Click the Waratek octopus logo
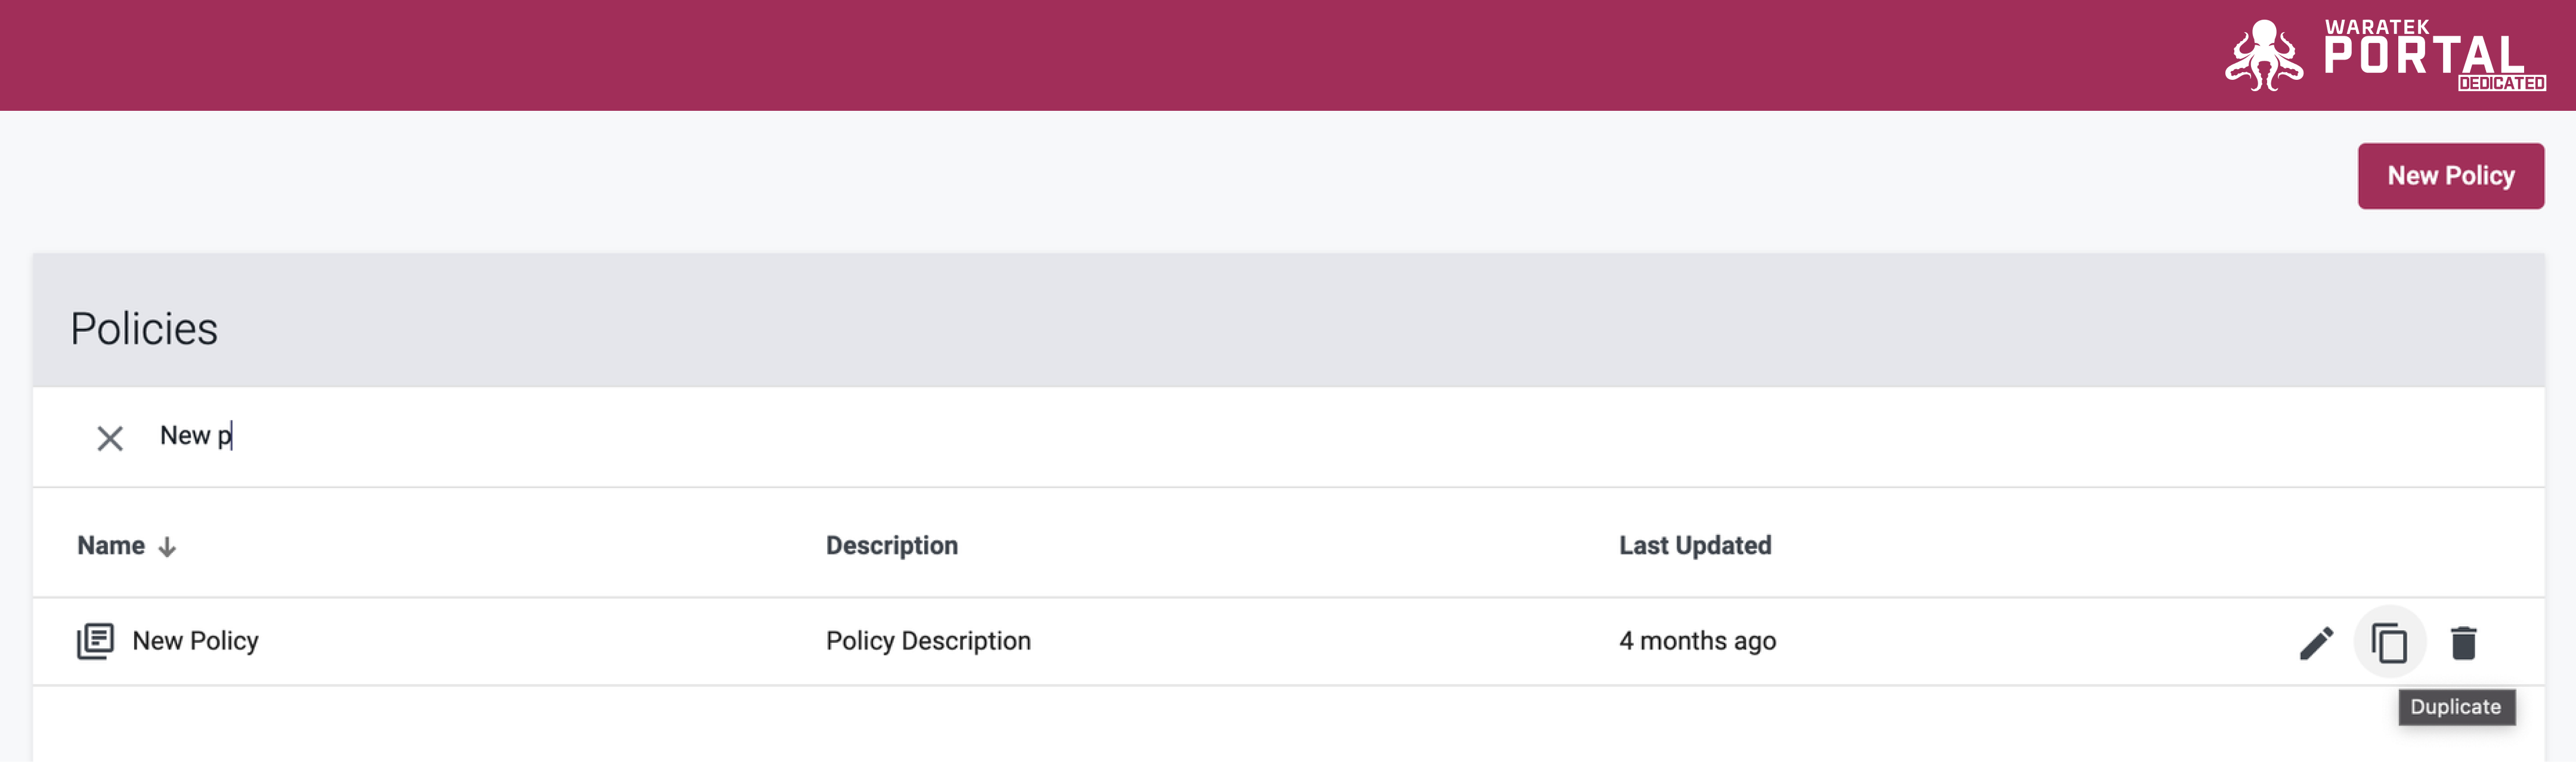The height and width of the screenshot is (762, 2576). 2264,55
